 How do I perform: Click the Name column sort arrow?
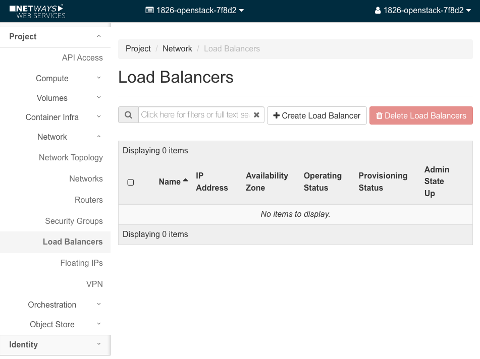click(x=185, y=181)
